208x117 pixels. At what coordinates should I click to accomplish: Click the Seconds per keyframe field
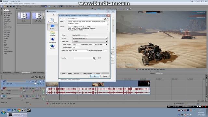pyautogui.click(x=105, y=51)
